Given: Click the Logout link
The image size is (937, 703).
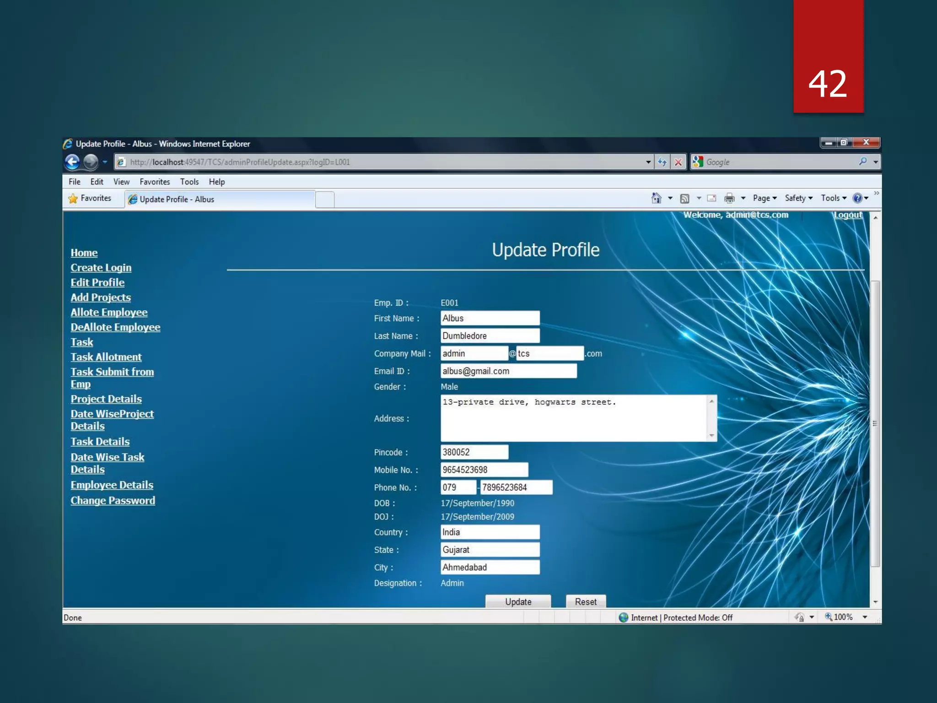Looking at the screenshot, I should 847,215.
